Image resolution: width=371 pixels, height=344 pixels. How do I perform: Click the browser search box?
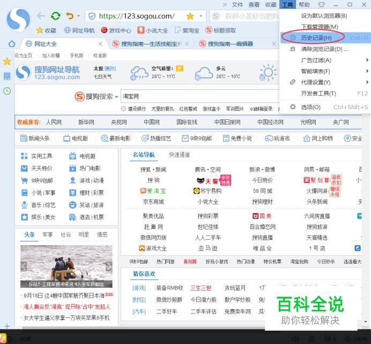click(x=245, y=16)
